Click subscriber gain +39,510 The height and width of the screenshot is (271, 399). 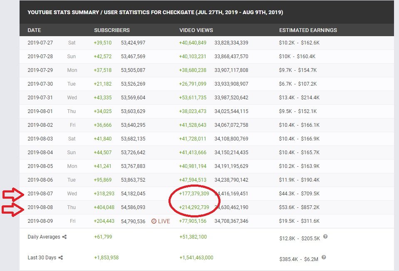[x=102, y=43]
